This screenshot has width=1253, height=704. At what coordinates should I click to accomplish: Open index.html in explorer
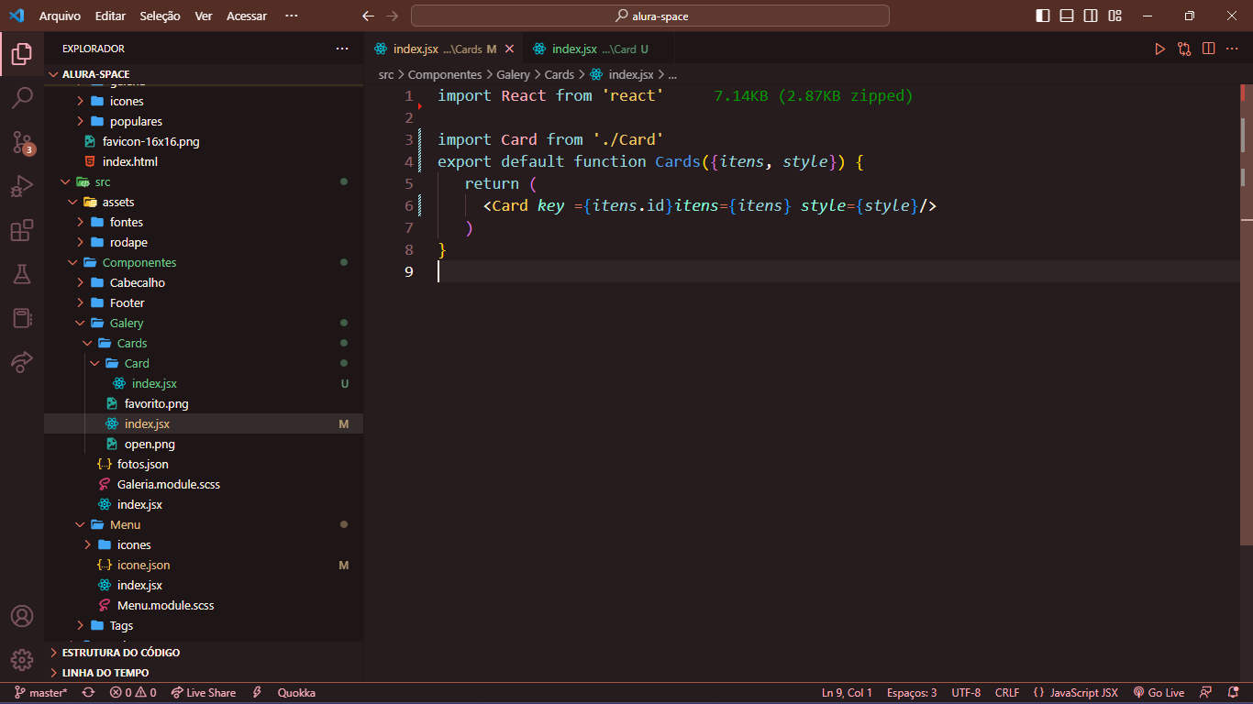tap(130, 161)
